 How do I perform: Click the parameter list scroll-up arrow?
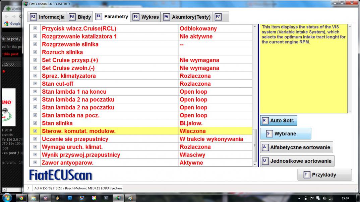pyautogui.click(x=255, y=27)
